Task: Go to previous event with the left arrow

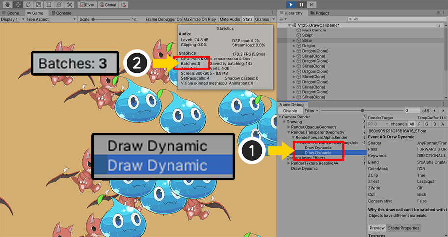Action: click(435, 111)
